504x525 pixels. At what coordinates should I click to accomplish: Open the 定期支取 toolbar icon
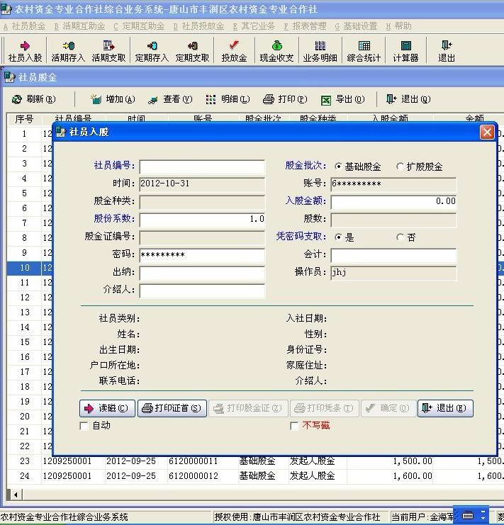(192, 51)
